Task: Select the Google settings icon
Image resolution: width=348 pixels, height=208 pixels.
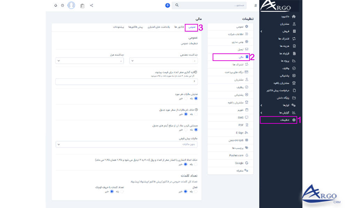Action: [246, 162]
